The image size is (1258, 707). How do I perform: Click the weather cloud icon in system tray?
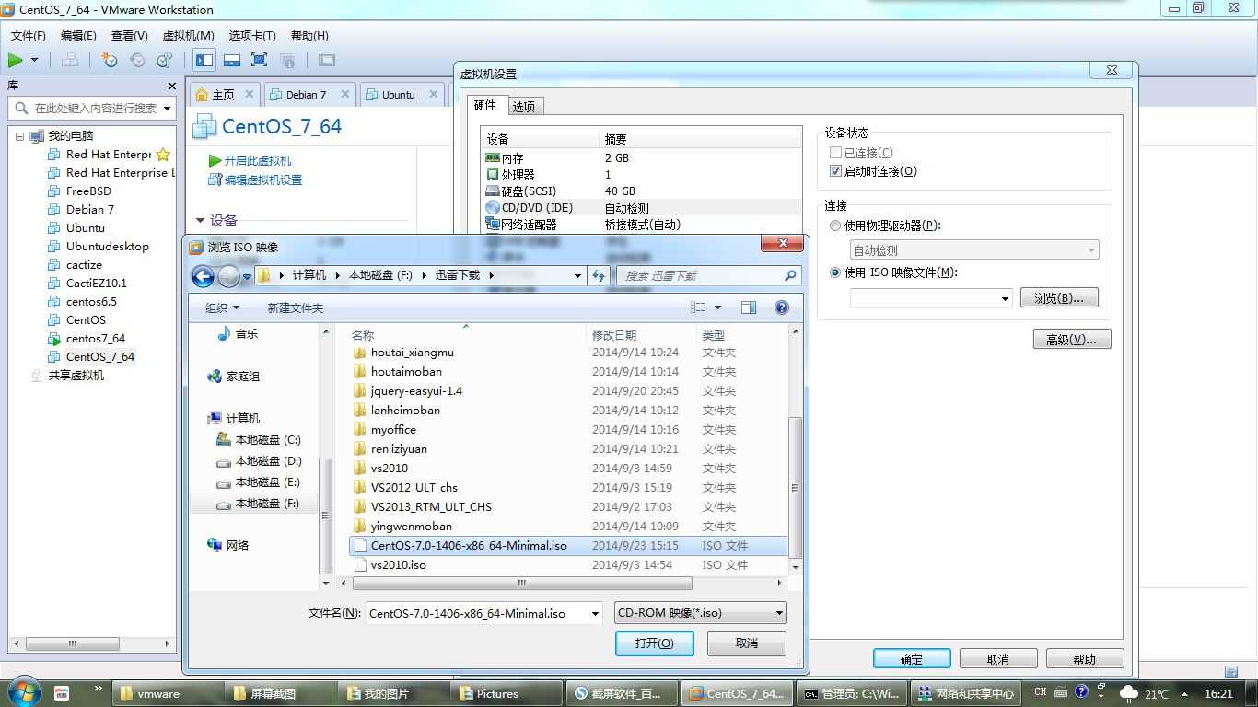(x=1129, y=693)
